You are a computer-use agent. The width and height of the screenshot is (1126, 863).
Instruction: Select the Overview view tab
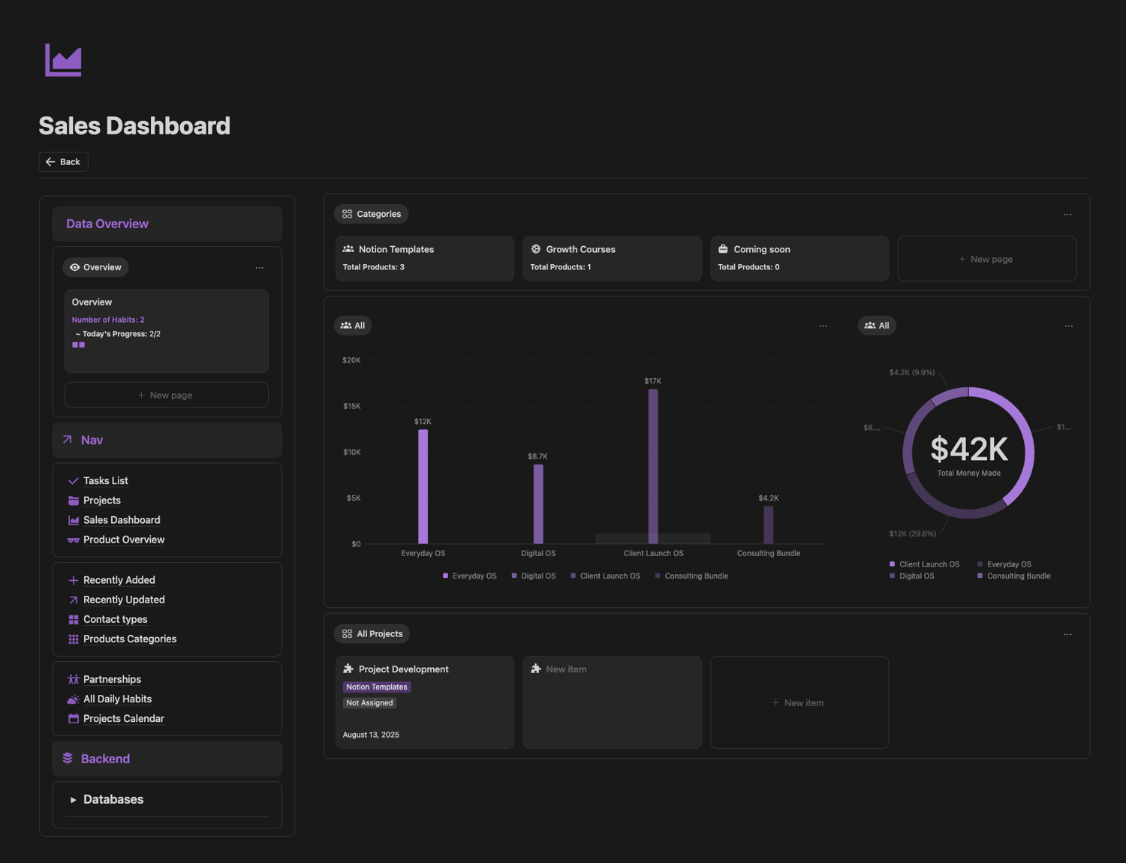[x=95, y=267]
